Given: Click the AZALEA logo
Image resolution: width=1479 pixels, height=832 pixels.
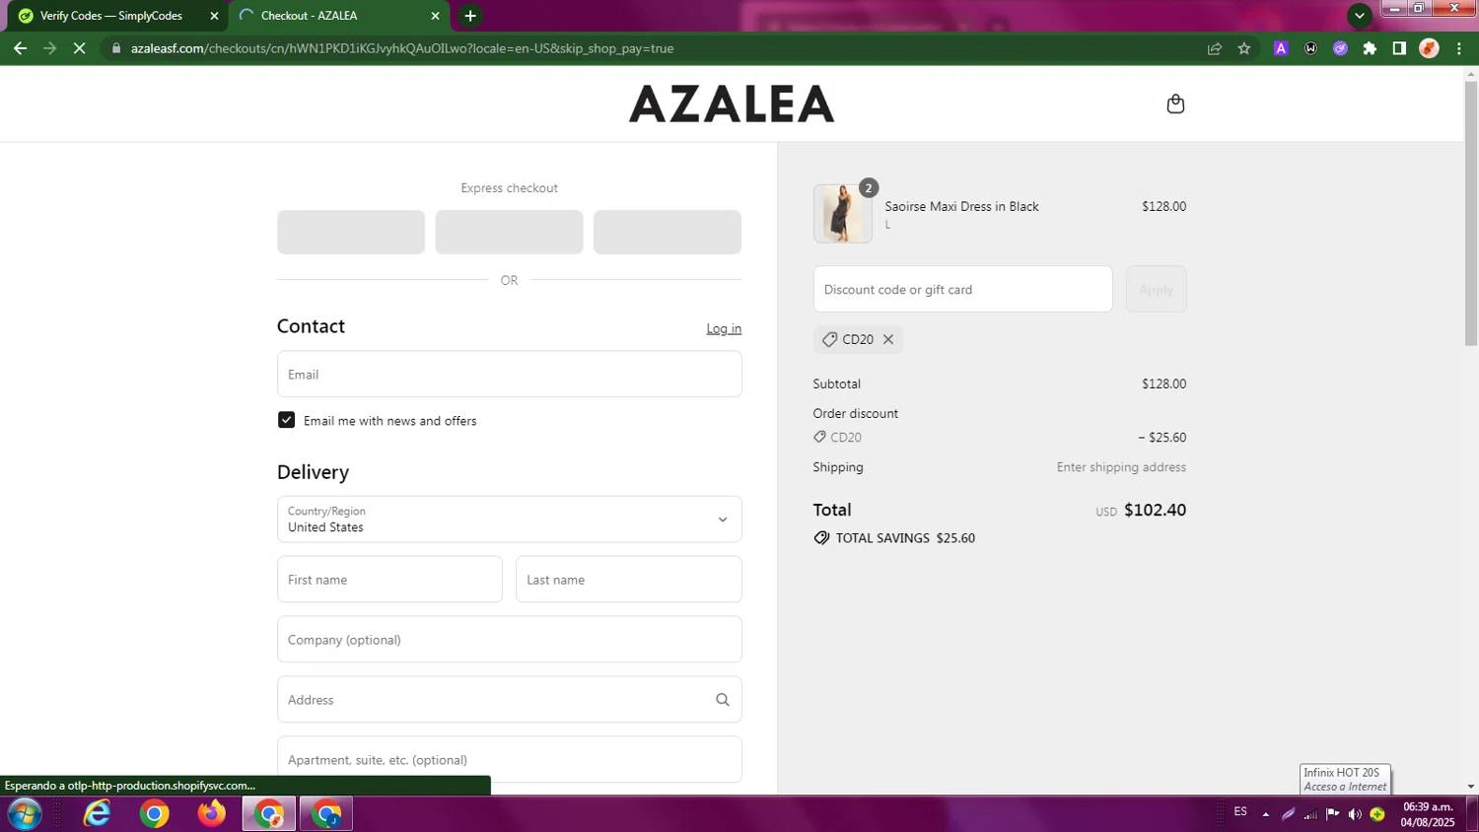Looking at the screenshot, I should [x=732, y=104].
